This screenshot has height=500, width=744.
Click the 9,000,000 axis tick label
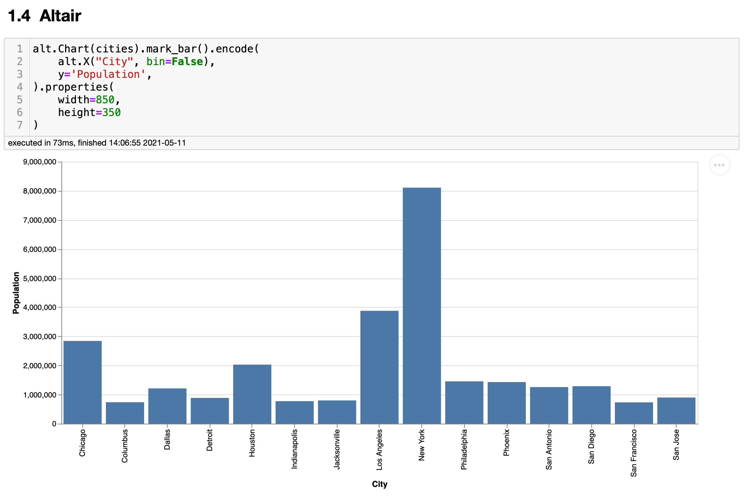coord(40,162)
